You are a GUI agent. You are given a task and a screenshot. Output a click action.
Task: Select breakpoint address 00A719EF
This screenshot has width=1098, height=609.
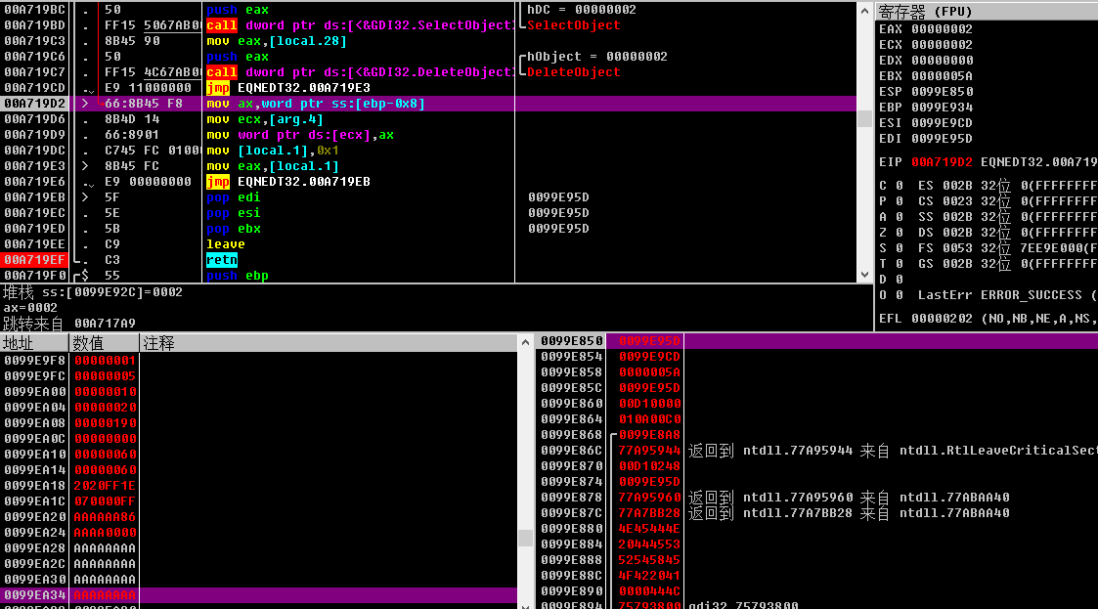pos(34,260)
